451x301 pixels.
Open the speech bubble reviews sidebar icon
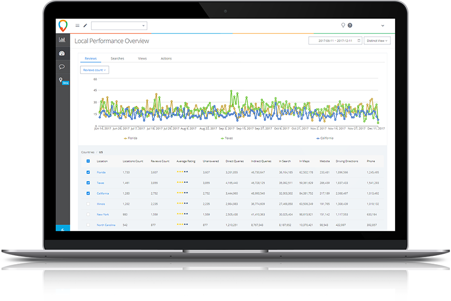62,66
